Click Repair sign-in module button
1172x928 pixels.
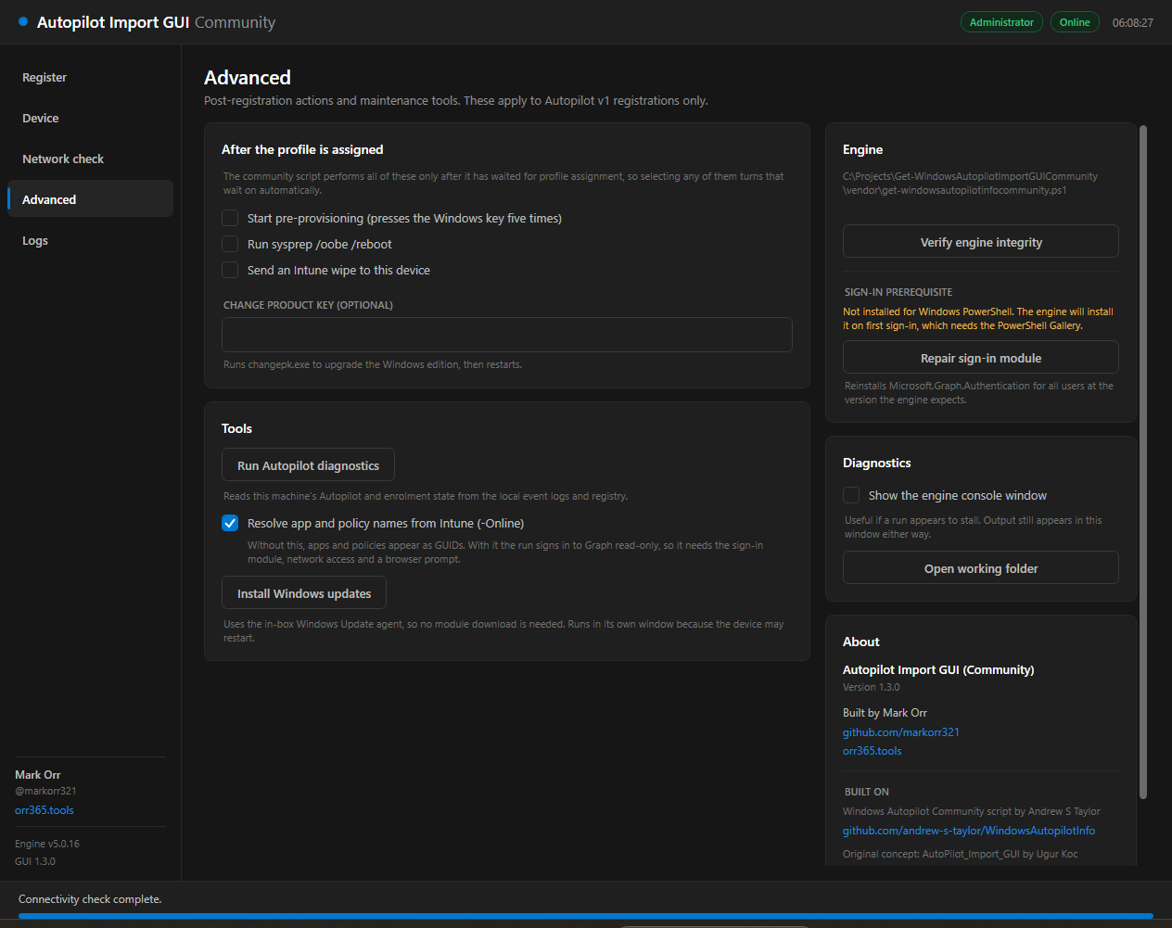981,358
